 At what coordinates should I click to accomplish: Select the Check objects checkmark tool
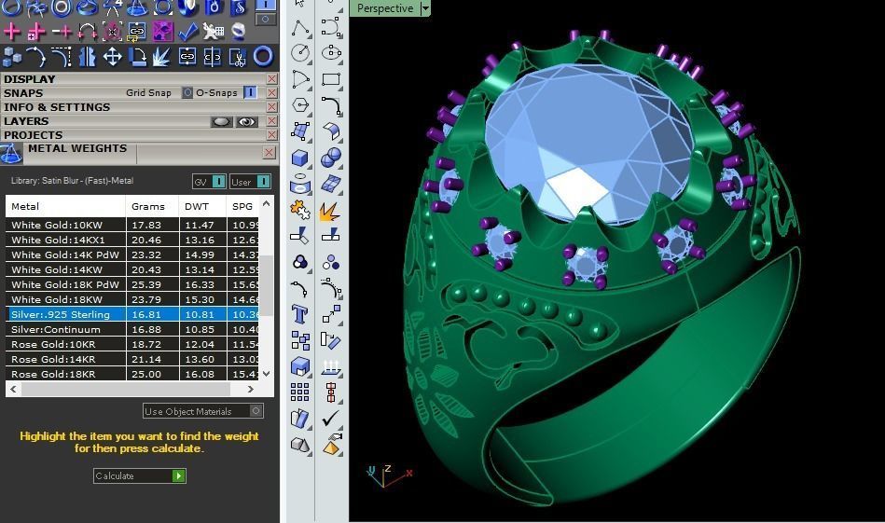click(x=331, y=418)
